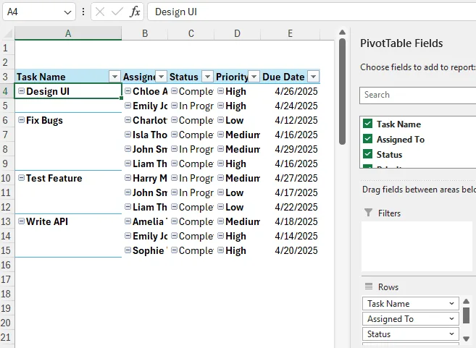Open the Assigned To row field dropdown
This screenshot has height=348, width=476.
pyautogui.click(x=451, y=318)
